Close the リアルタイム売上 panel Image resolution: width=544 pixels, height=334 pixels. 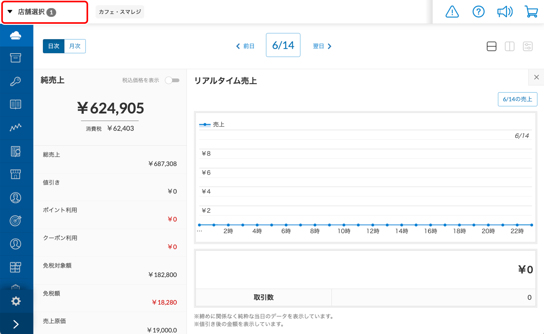[536, 77]
